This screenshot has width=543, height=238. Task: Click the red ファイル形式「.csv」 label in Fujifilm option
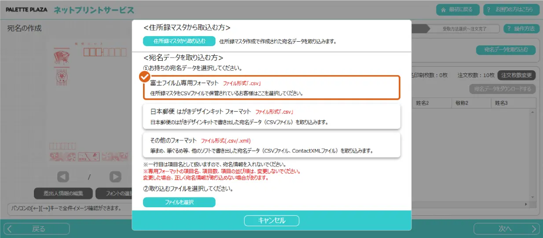tap(242, 83)
